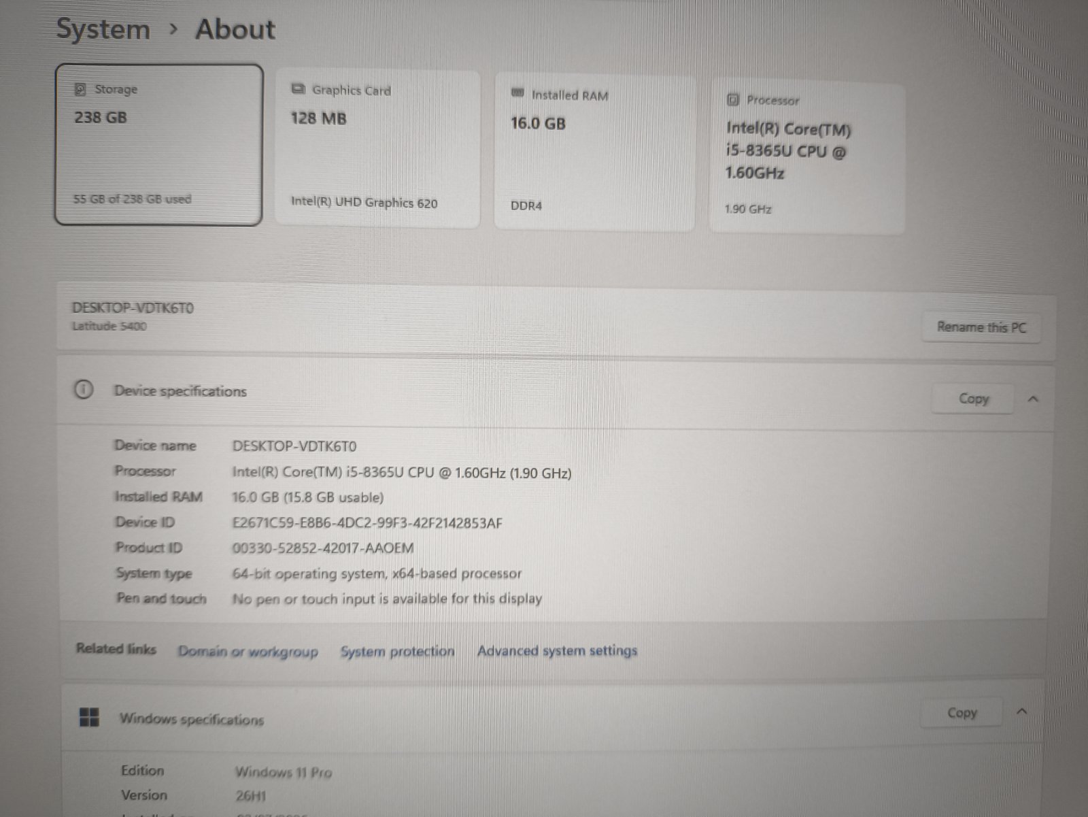This screenshot has width=1088, height=817.
Task: Click the 55 GB of 238 GB used text
Action: (133, 199)
